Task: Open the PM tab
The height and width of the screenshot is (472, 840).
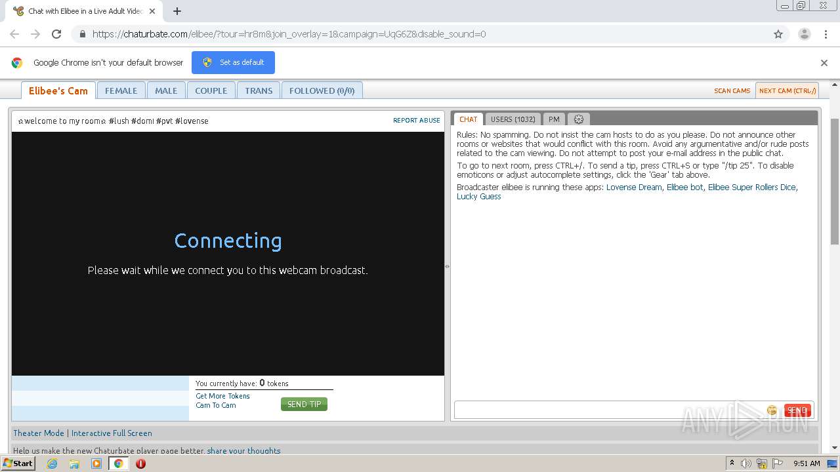Action: click(x=554, y=119)
